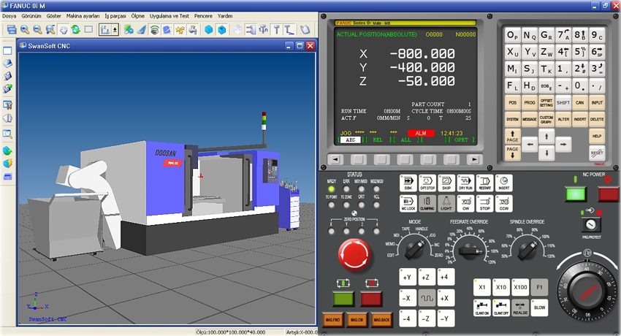The image size is (621, 336).
Task: Click the right arrow soft key below the screen
Action: click(x=474, y=159)
